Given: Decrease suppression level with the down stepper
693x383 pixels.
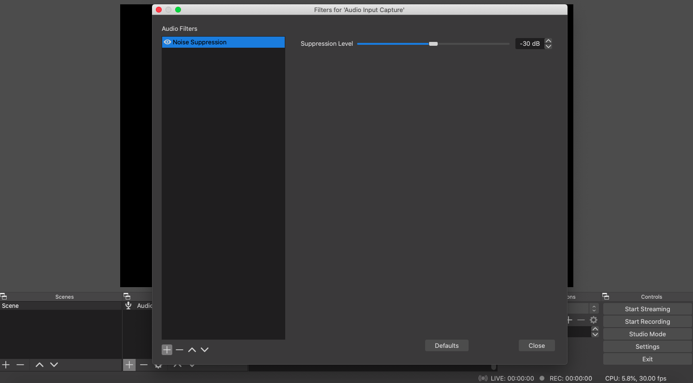Looking at the screenshot, I should click(548, 47).
